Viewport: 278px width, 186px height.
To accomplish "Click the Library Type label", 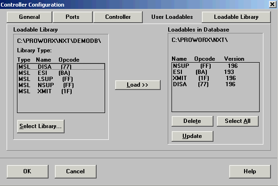I will pos(34,50).
